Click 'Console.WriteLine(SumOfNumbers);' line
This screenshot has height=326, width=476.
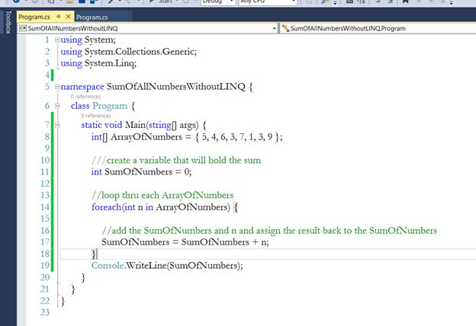click(167, 266)
